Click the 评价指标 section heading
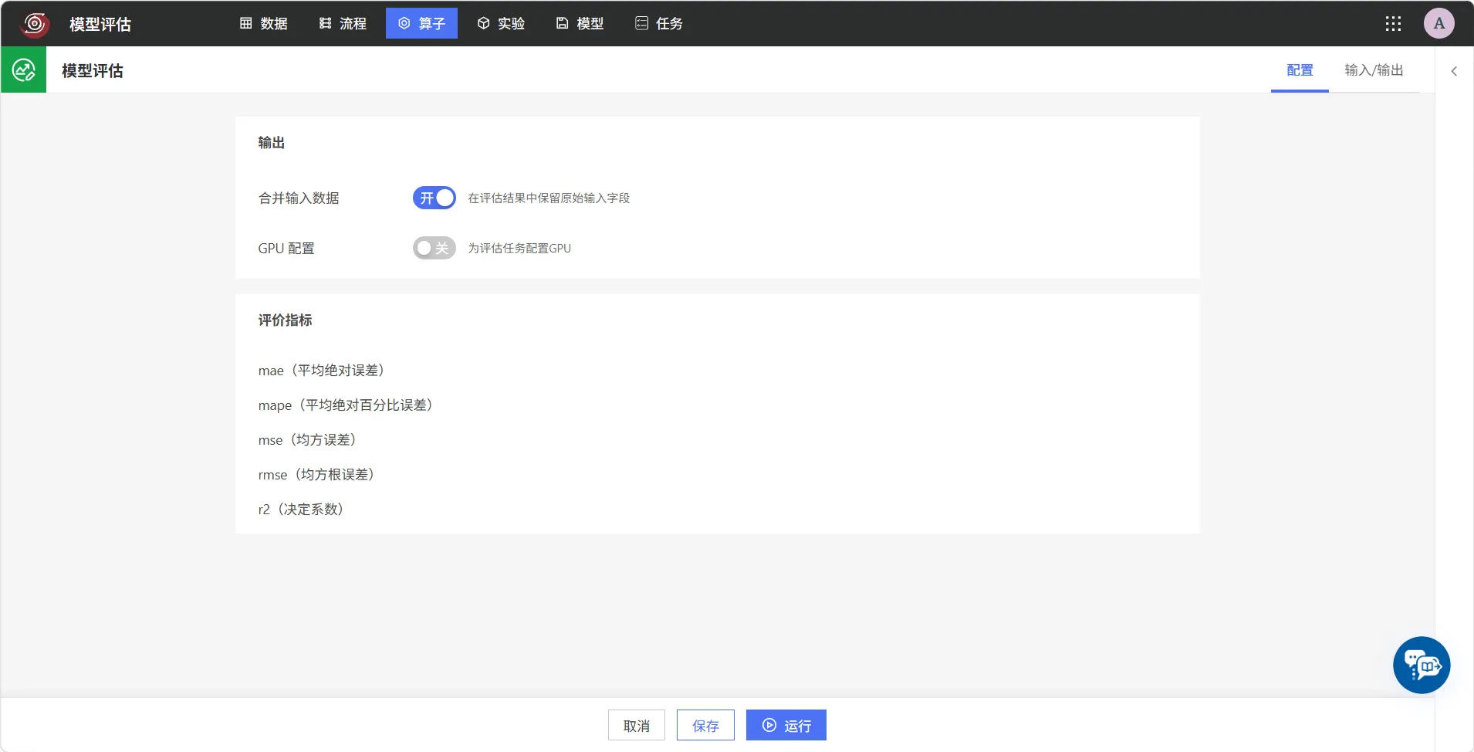This screenshot has width=1474, height=752. click(x=286, y=320)
